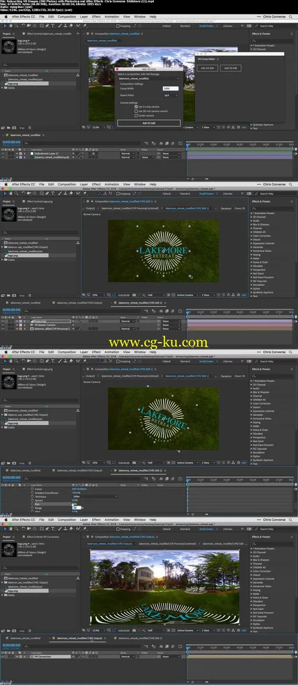This screenshot has height=685, width=298.
Task: Select the Type tool in first frame toolbar
Action: 53,26
